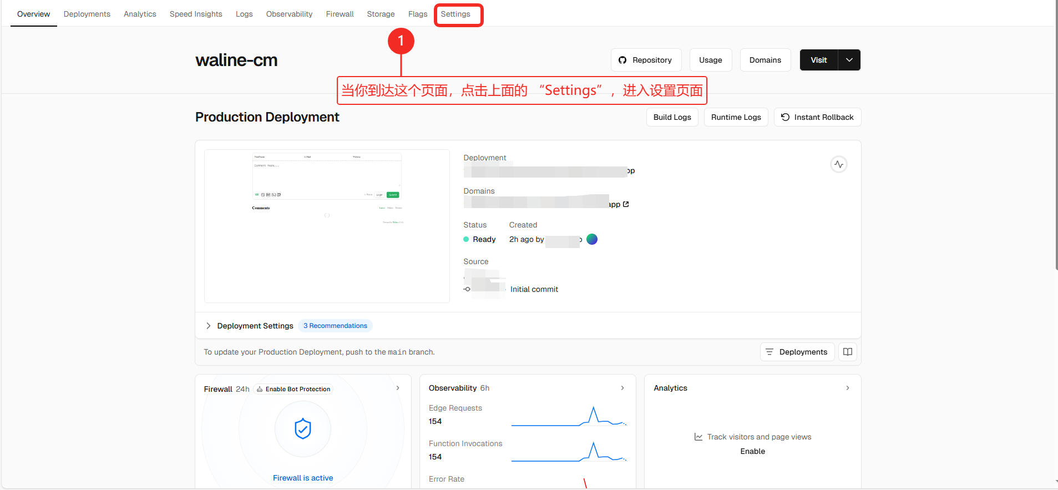Click the book icon beside Deployments button
Screen dimensions: 1058x490
[x=847, y=352]
